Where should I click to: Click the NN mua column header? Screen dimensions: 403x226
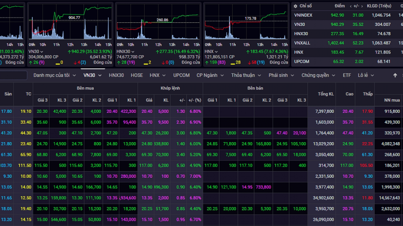click(392, 100)
